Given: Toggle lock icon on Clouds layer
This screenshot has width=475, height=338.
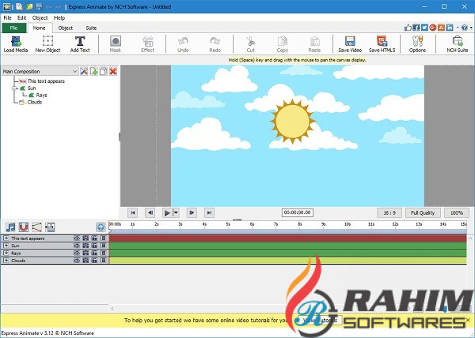Looking at the screenshot, I should coord(94,260).
